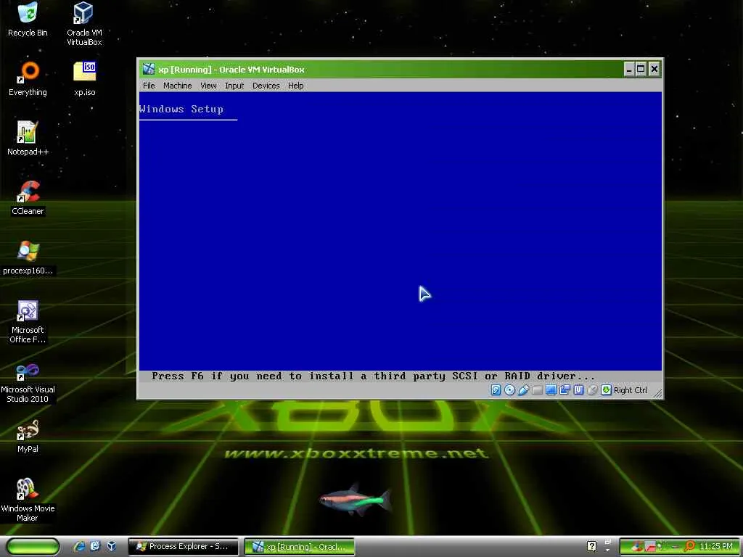Select the Windows Movie Maker shortcut
Viewport: 743px width, 557px height.
pyautogui.click(x=28, y=500)
